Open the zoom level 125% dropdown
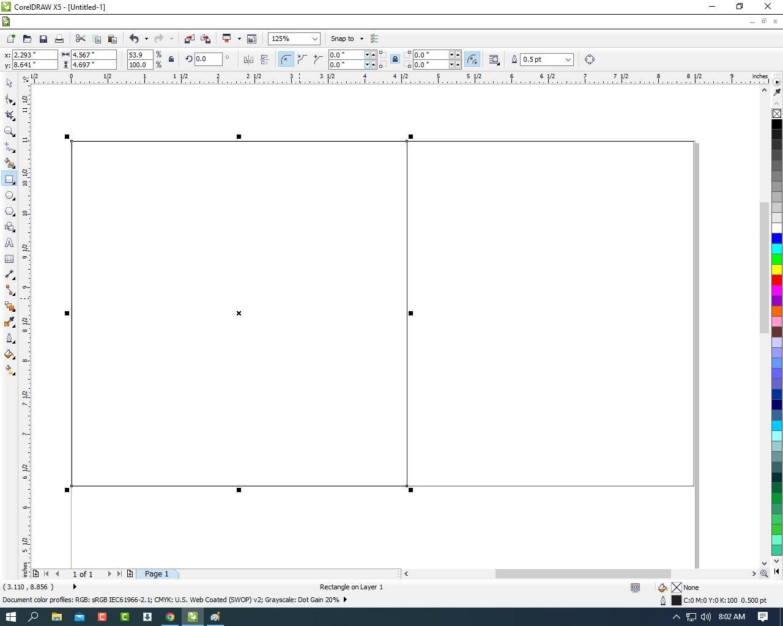 click(314, 39)
